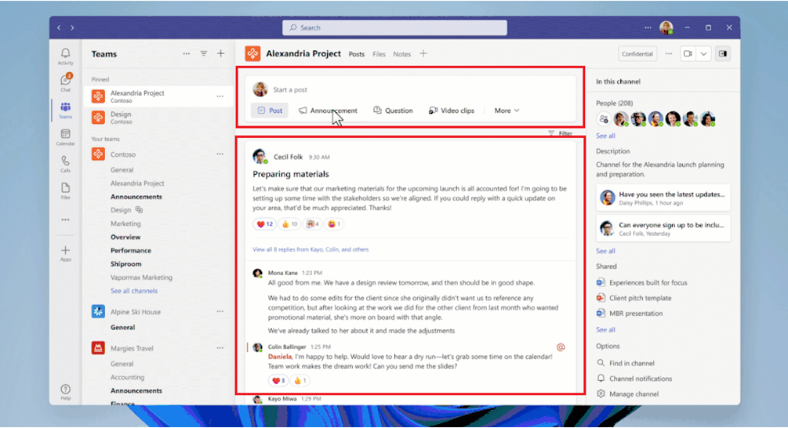Open more options for Alexandria Project pinned
The image size is (788, 428).
click(220, 96)
